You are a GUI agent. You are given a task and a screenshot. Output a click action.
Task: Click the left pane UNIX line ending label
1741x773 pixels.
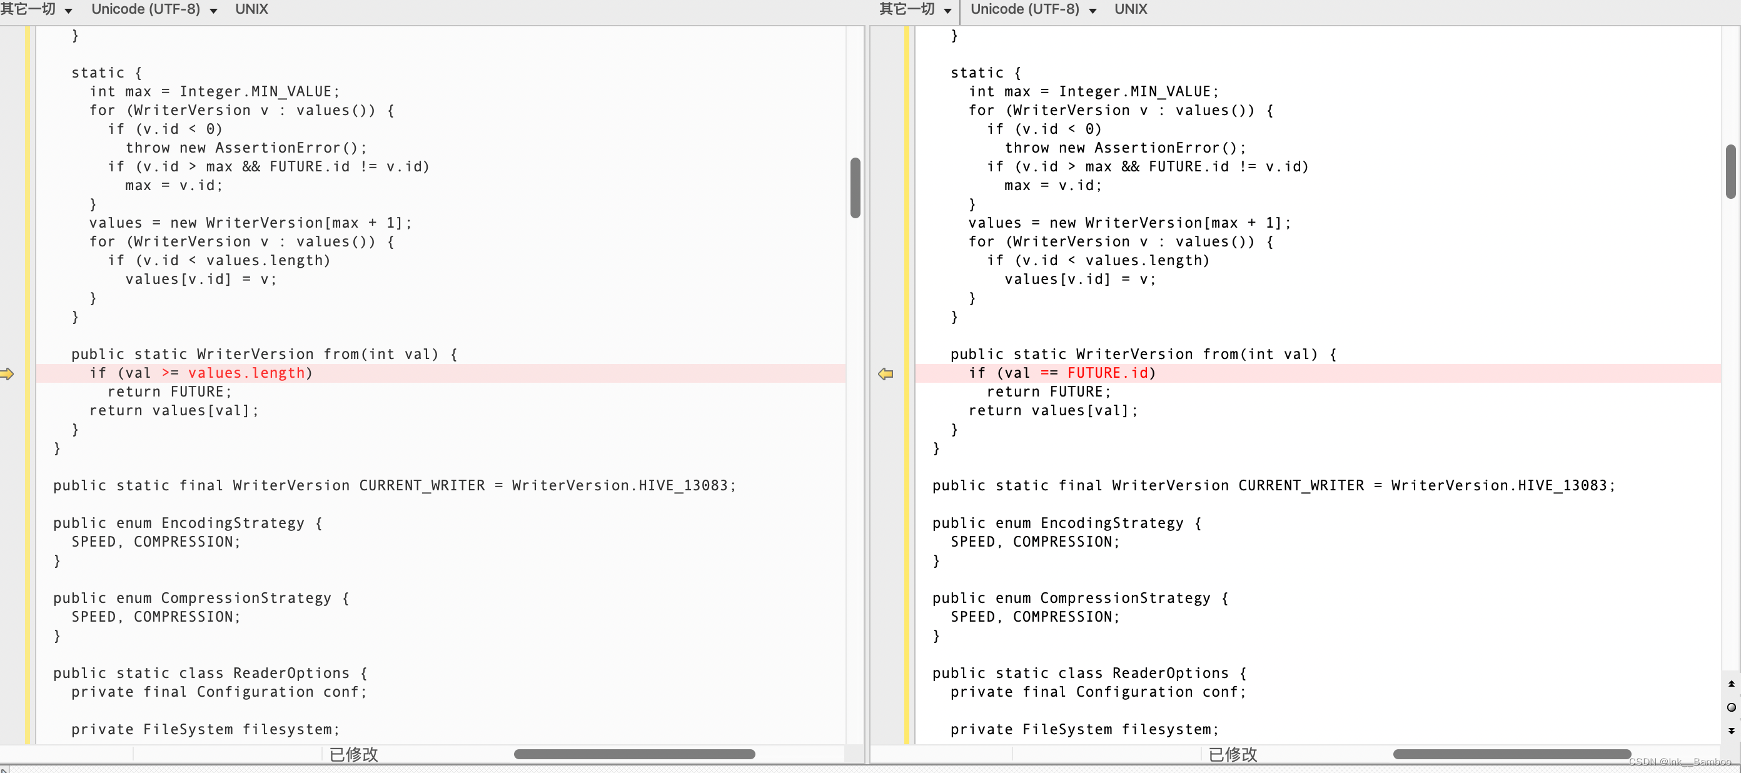(x=251, y=9)
